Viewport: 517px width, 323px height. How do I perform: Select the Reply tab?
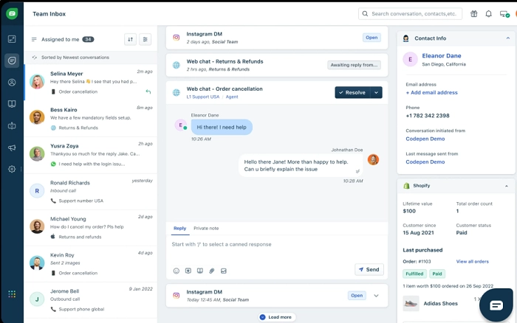179,229
